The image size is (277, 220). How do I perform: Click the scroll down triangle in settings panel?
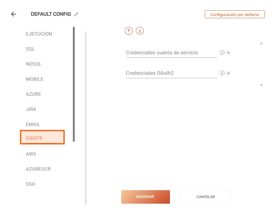(261, 85)
